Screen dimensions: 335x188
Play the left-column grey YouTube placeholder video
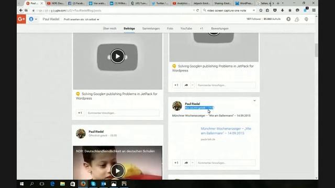[117, 56]
